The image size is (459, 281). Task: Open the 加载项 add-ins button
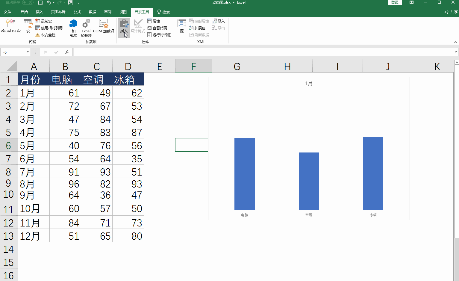pos(74,28)
